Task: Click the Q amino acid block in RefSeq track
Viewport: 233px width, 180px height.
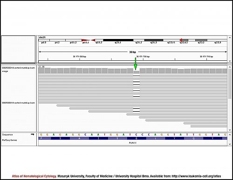Action: pos(193,138)
